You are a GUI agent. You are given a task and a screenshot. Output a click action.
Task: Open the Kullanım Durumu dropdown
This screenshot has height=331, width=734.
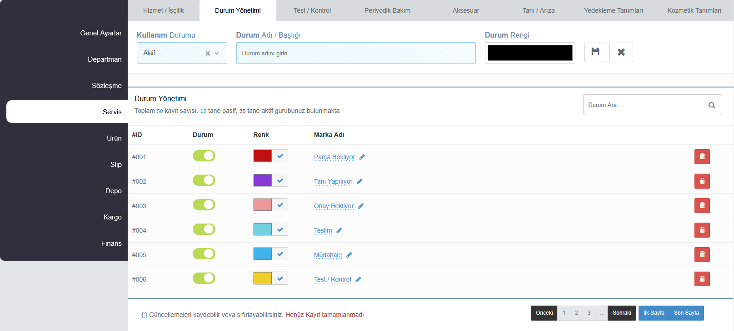click(x=182, y=53)
